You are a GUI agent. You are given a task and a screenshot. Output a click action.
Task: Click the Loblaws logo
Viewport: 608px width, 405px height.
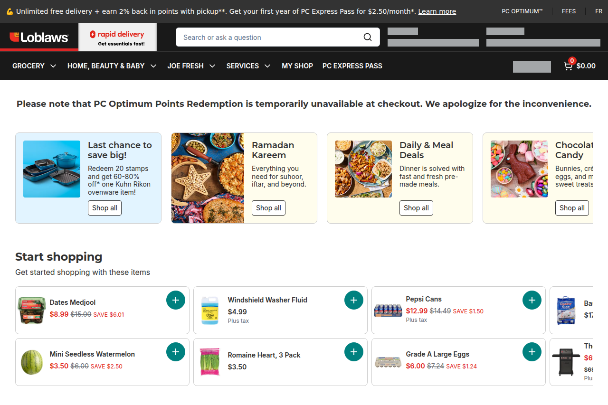coord(38,37)
